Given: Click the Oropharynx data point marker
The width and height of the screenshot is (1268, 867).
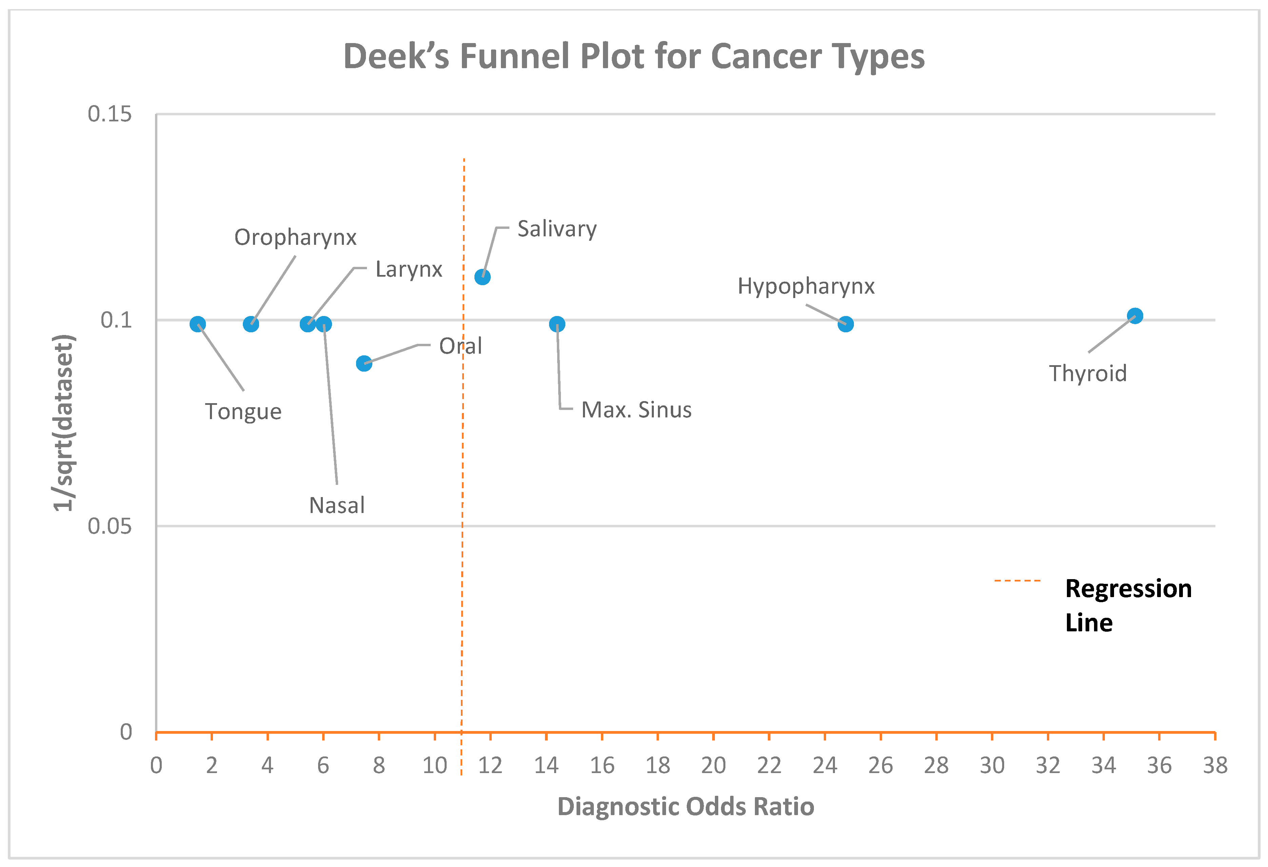Looking at the screenshot, I should tap(250, 324).
